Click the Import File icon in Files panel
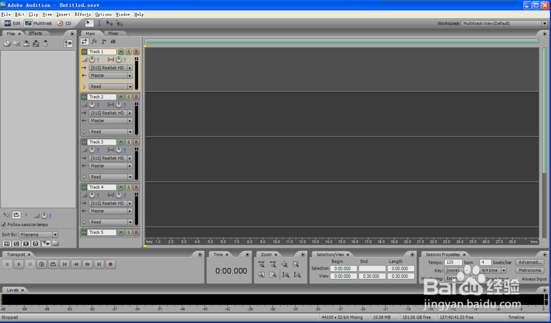The image size is (551, 323). tap(7, 44)
